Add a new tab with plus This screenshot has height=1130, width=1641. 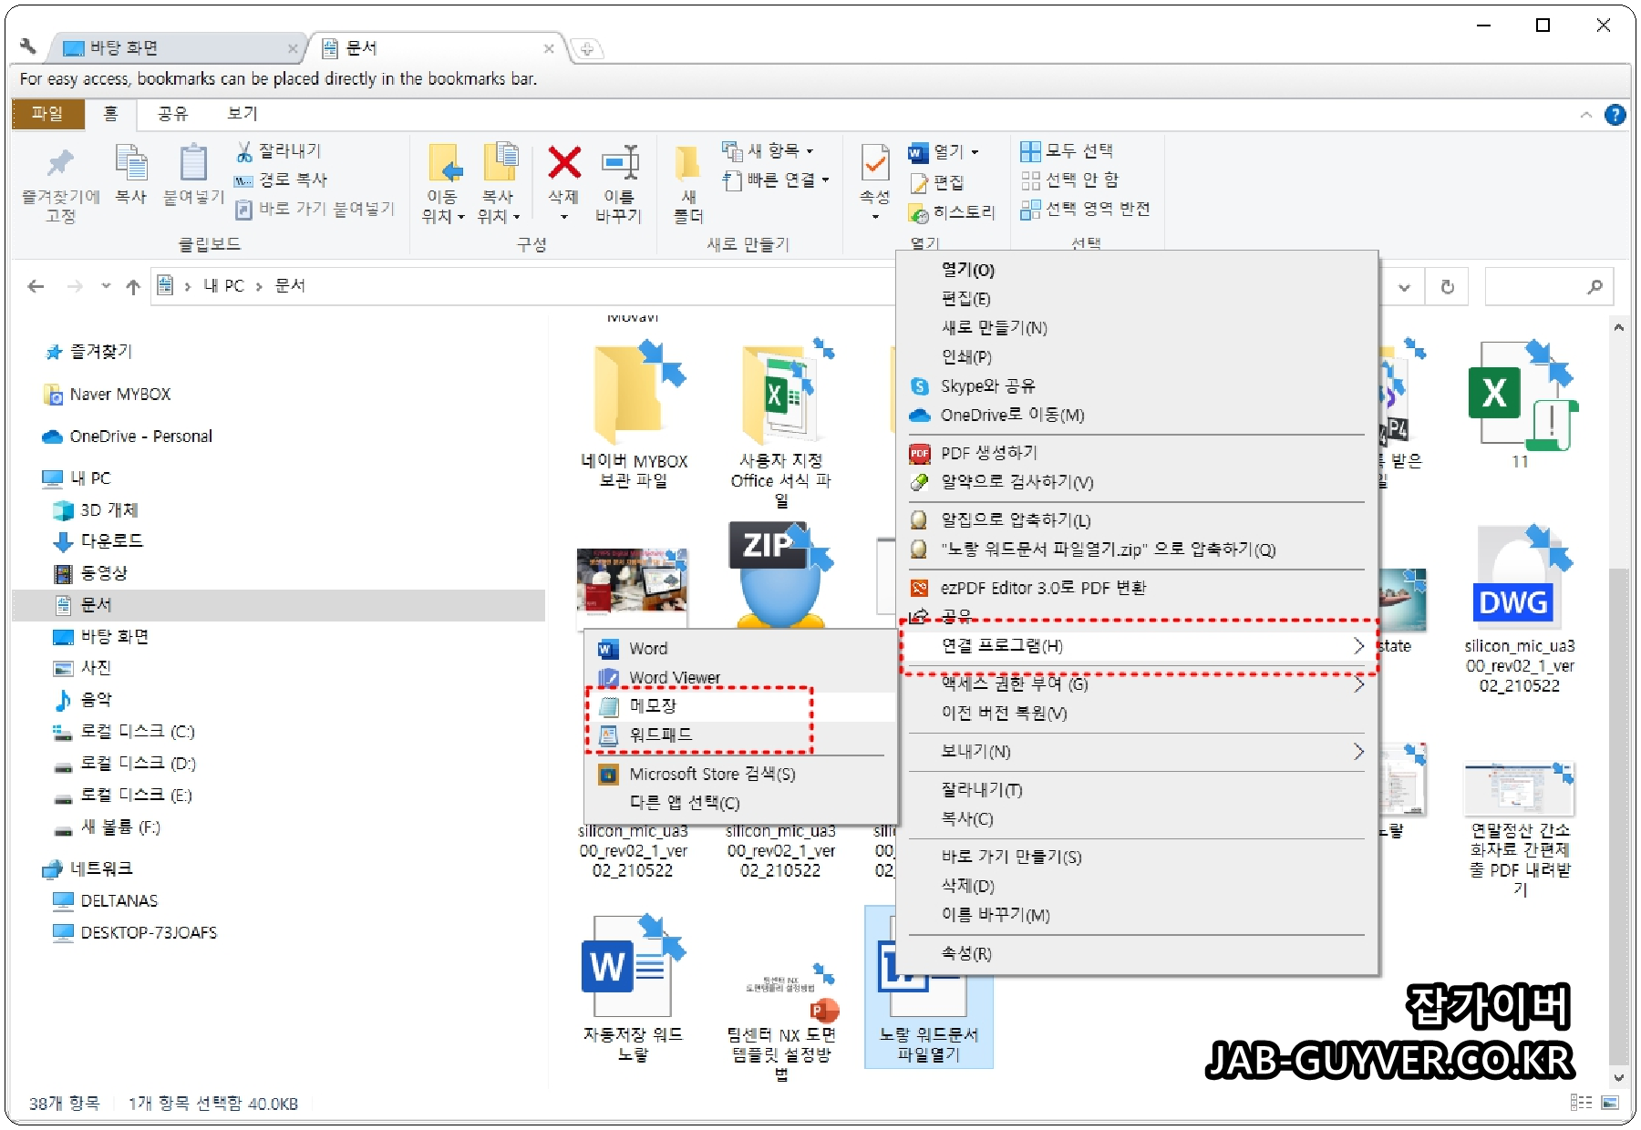click(587, 49)
